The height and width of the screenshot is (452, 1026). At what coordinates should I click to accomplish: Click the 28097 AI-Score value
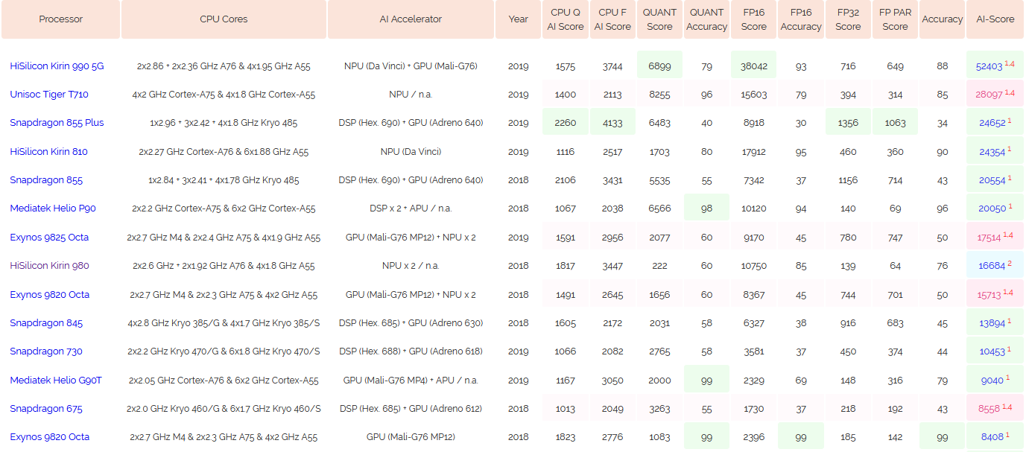click(x=989, y=95)
